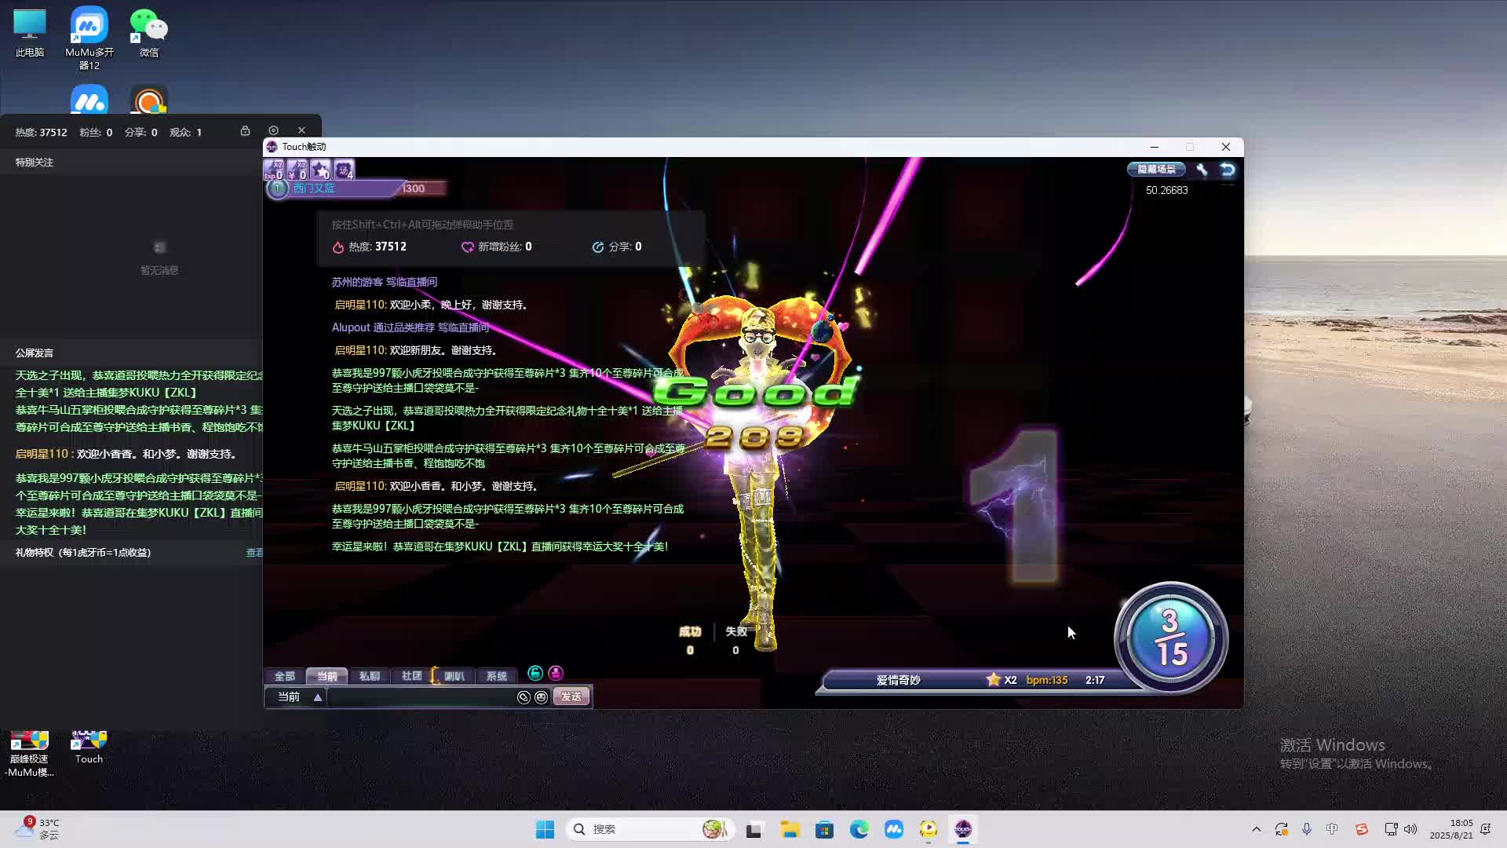Switch to the 系统 chat tab
1507x848 pixels.
click(x=496, y=676)
